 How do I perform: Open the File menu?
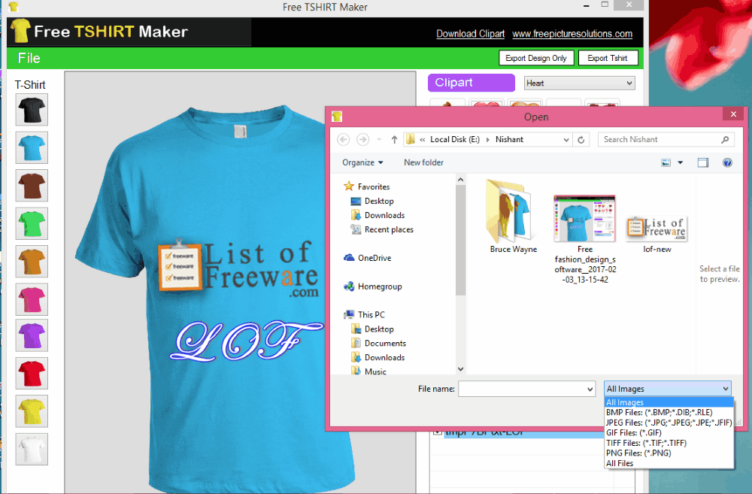coord(29,58)
